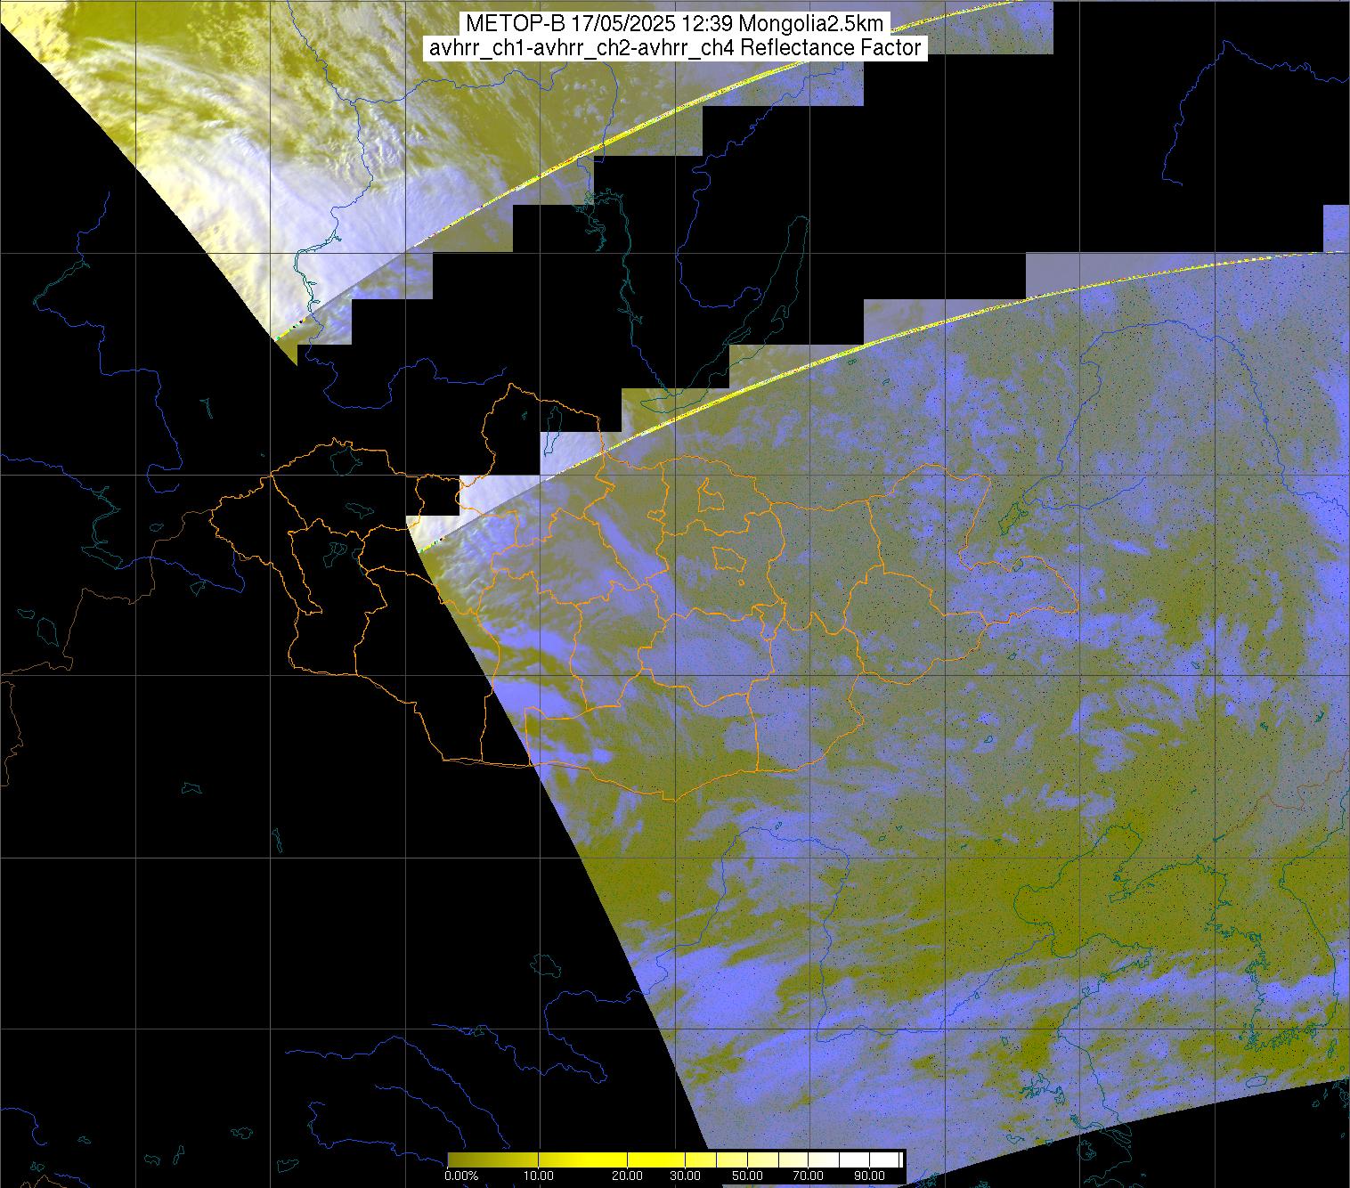Image resolution: width=1350 pixels, height=1188 pixels.
Task: Click the 0.00% label on the colorbar
Action: [460, 1176]
